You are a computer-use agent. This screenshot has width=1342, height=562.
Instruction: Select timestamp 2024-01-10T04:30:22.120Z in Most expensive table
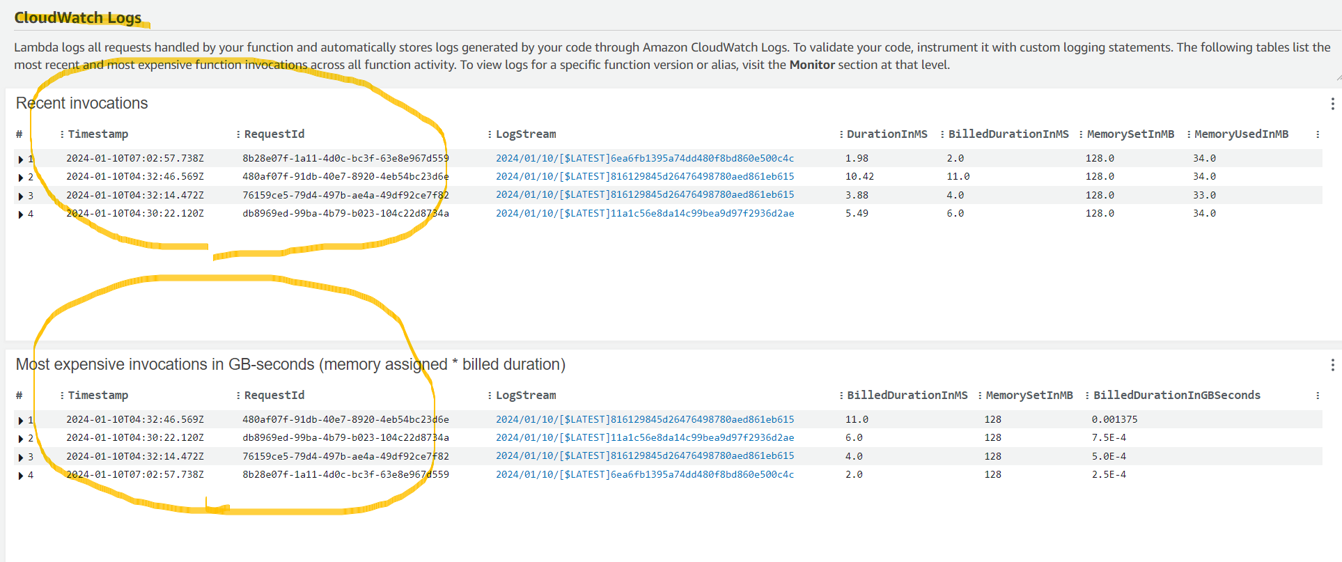point(135,438)
